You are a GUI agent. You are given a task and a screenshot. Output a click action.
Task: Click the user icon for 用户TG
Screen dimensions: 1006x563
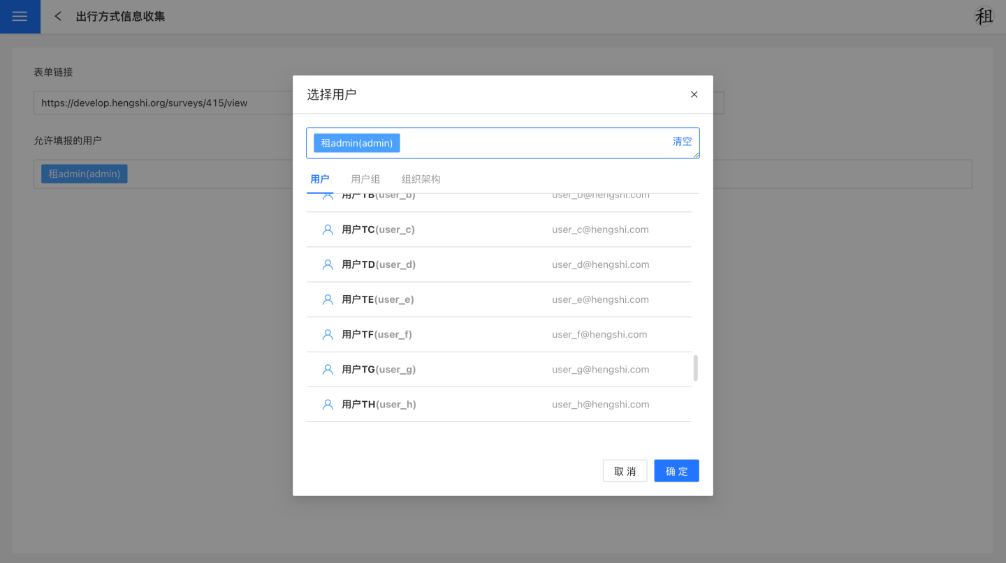coord(328,369)
